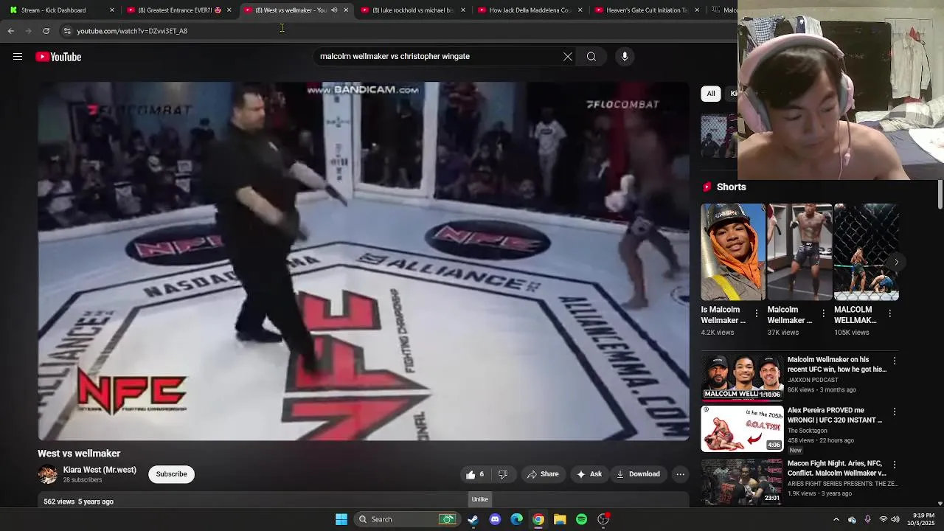Open Kiara West (Mr.west) channel name link
Image resolution: width=944 pixels, height=531 pixels.
click(100, 470)
